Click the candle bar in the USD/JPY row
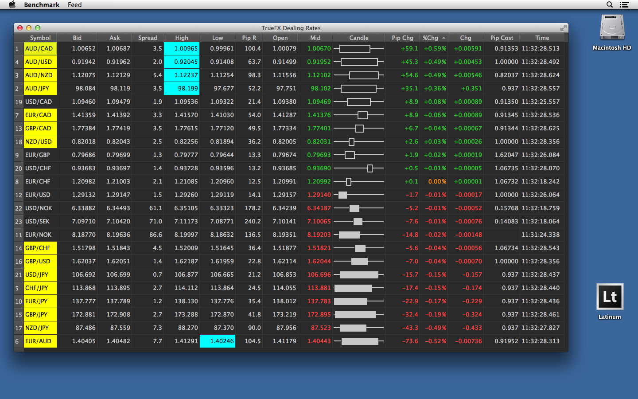 tap(359, 274)
